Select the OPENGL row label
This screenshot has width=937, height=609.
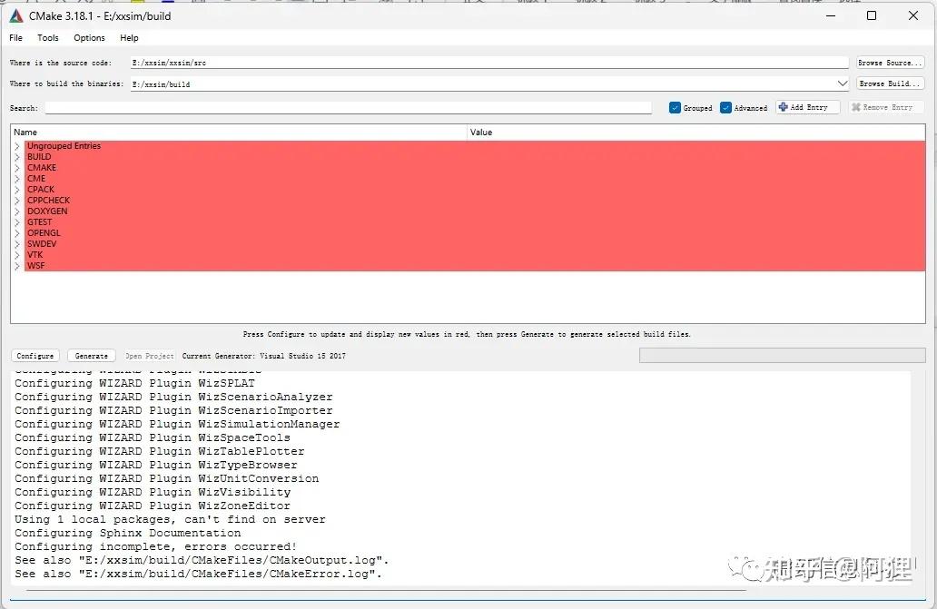pos(44,233)
